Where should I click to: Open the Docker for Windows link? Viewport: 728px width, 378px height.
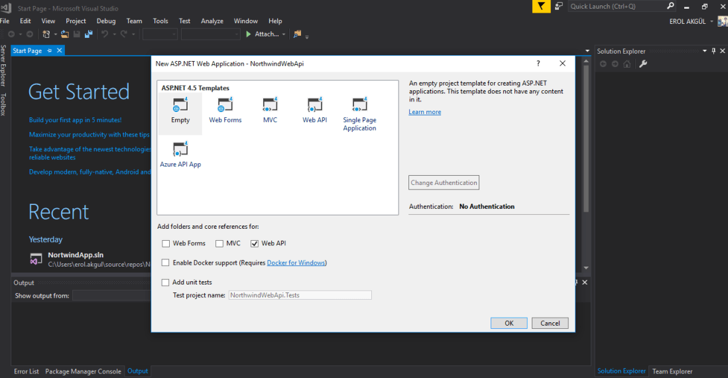pos(296,263)
